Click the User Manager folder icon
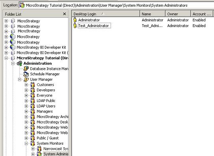Screen dimensions: 214x156 point(26,80)
